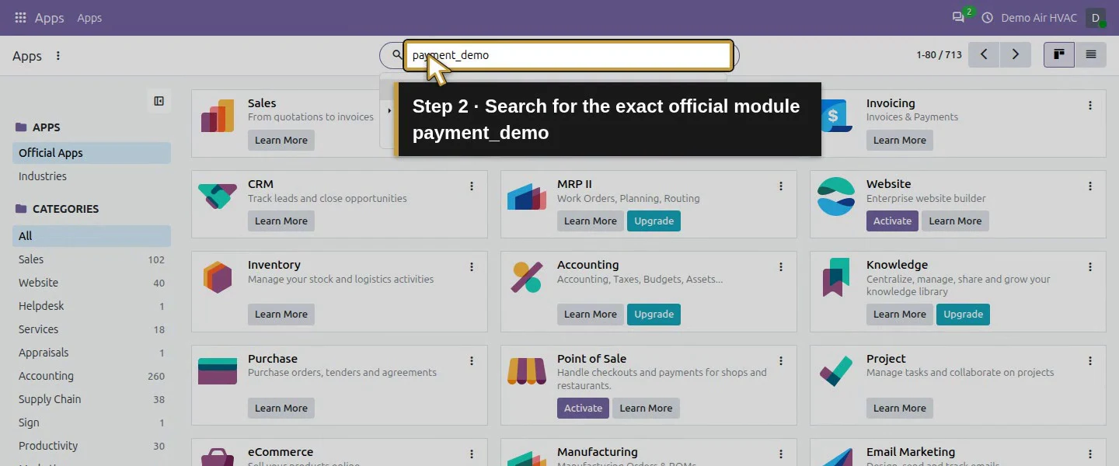Click Learn More on the Invoicing card

click(x=900, y=141)
